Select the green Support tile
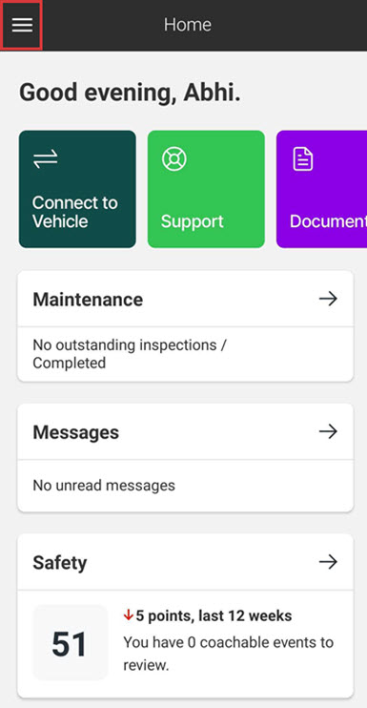This screenshot has height=708, width=367. (x=206, y=189)
